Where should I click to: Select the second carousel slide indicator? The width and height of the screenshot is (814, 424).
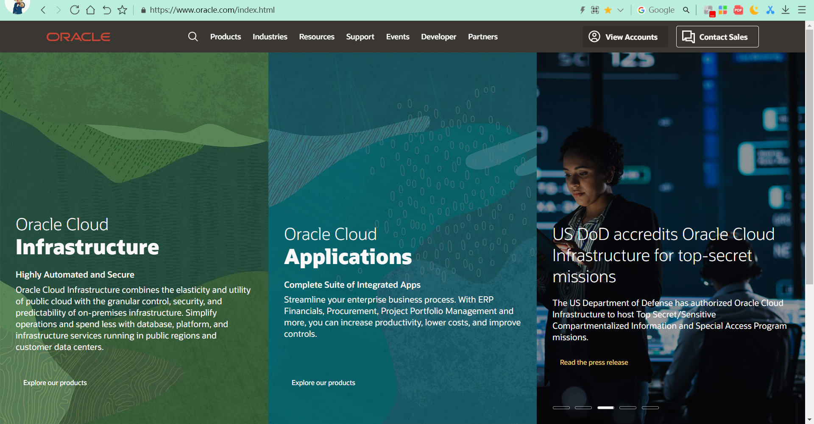583,407
